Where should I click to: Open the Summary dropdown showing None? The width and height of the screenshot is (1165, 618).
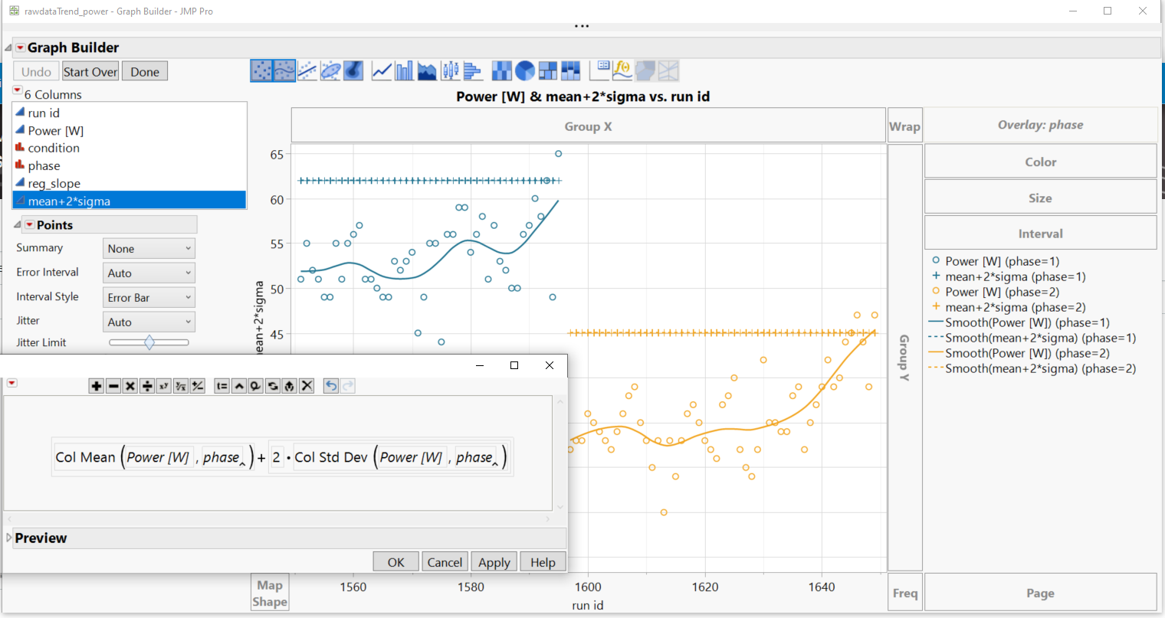[149, 247]
